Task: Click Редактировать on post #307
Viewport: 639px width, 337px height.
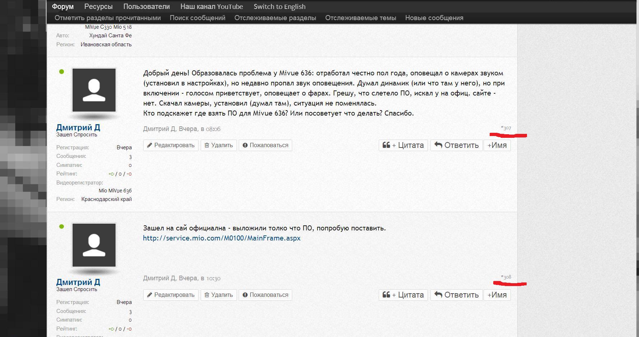Action: 171,145
